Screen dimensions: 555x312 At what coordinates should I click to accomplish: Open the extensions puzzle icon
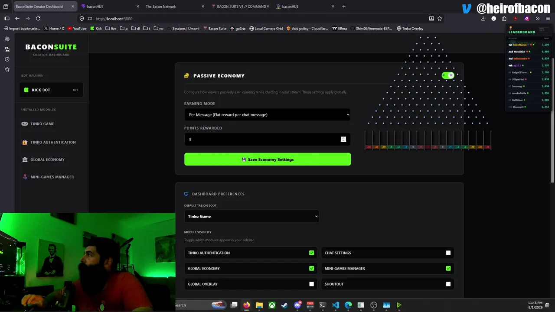[x=504, y=19]
